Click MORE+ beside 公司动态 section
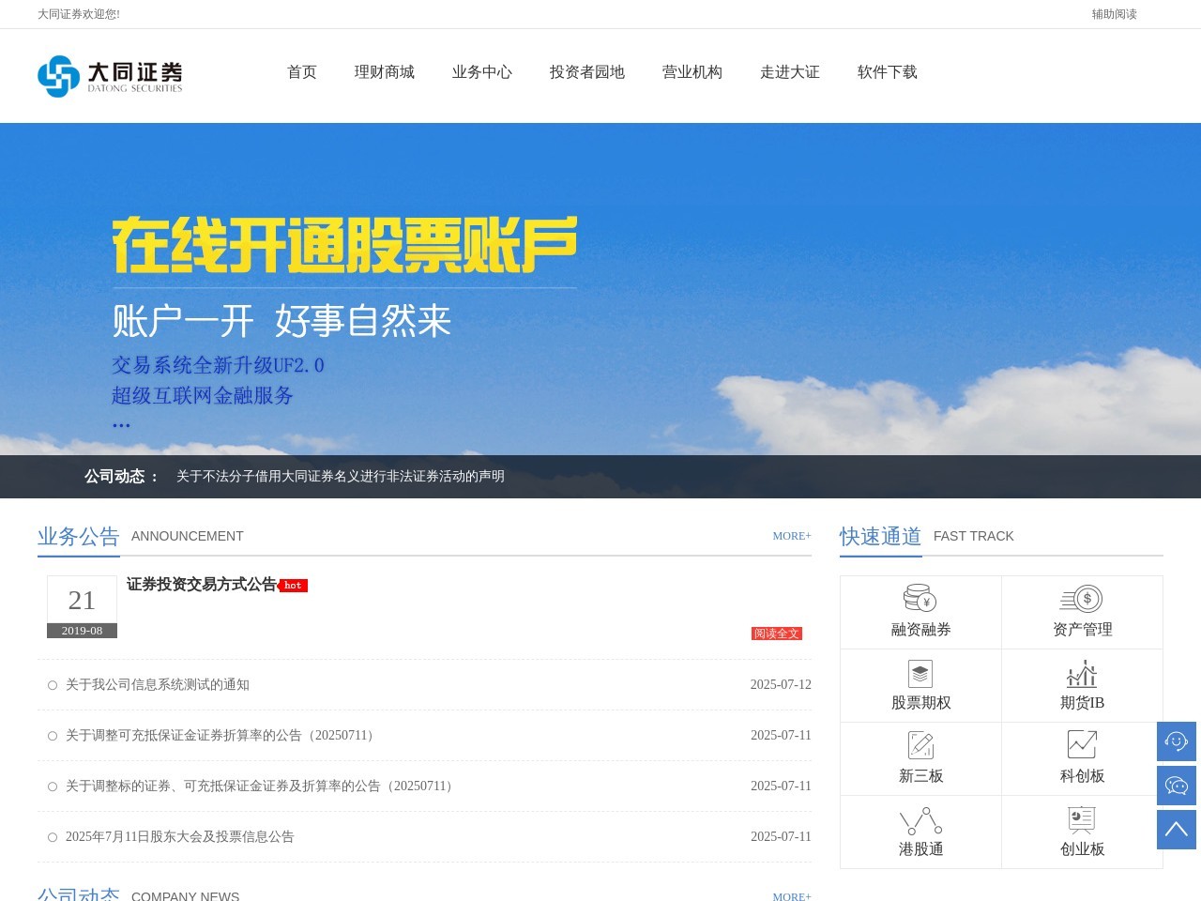1201x901 pixels. click(792, 896)
